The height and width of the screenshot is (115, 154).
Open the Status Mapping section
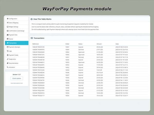17,23
